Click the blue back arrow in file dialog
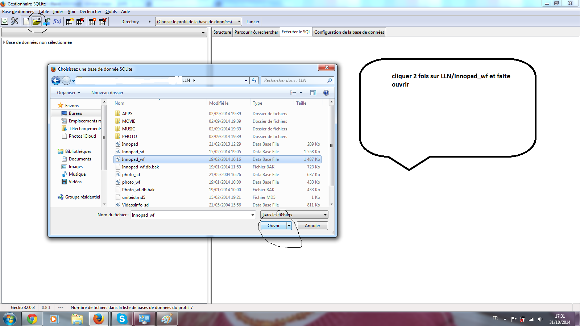 click(x=56, y=80)
